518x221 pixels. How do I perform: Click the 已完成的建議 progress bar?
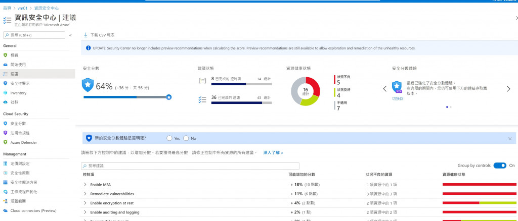point(241,103)
